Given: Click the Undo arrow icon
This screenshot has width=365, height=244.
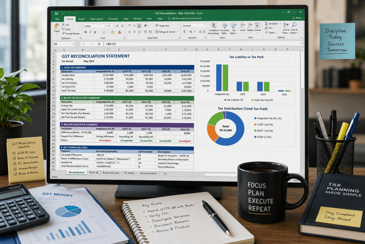Looking at the screenshot, I should coord(62,13).
